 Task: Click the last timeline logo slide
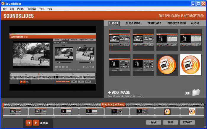coord(192,112)
